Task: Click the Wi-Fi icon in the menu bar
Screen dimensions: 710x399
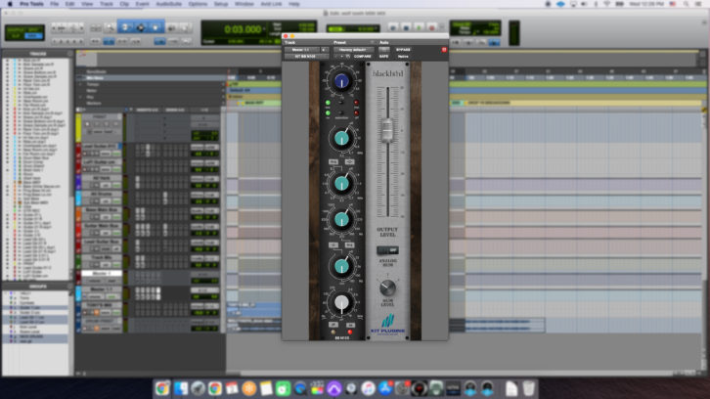Action: pyautogui.click(x=606, y=4)
